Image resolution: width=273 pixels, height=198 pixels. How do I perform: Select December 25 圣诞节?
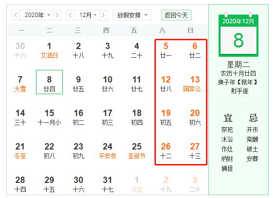pyautogui.click(x=136, y=150)
